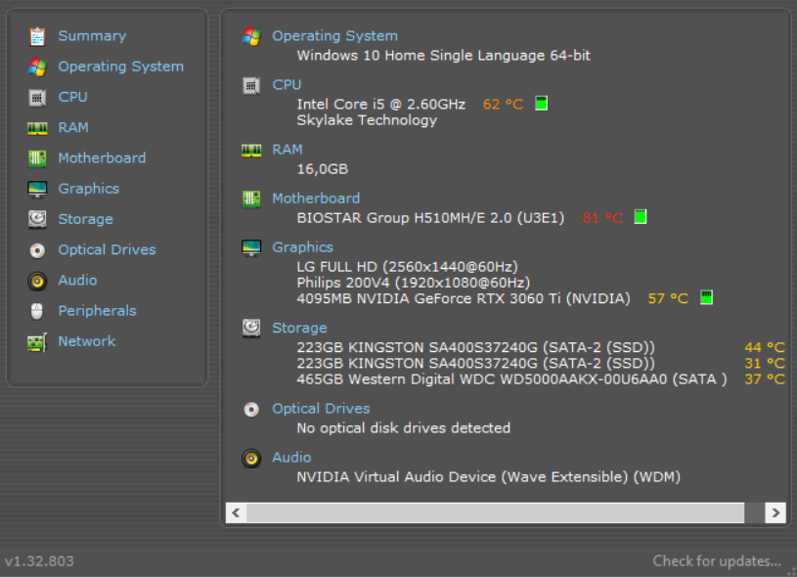Click the Storage heading in main panel
The height and width of the screenshot is (577, 797).
point(300,328)
